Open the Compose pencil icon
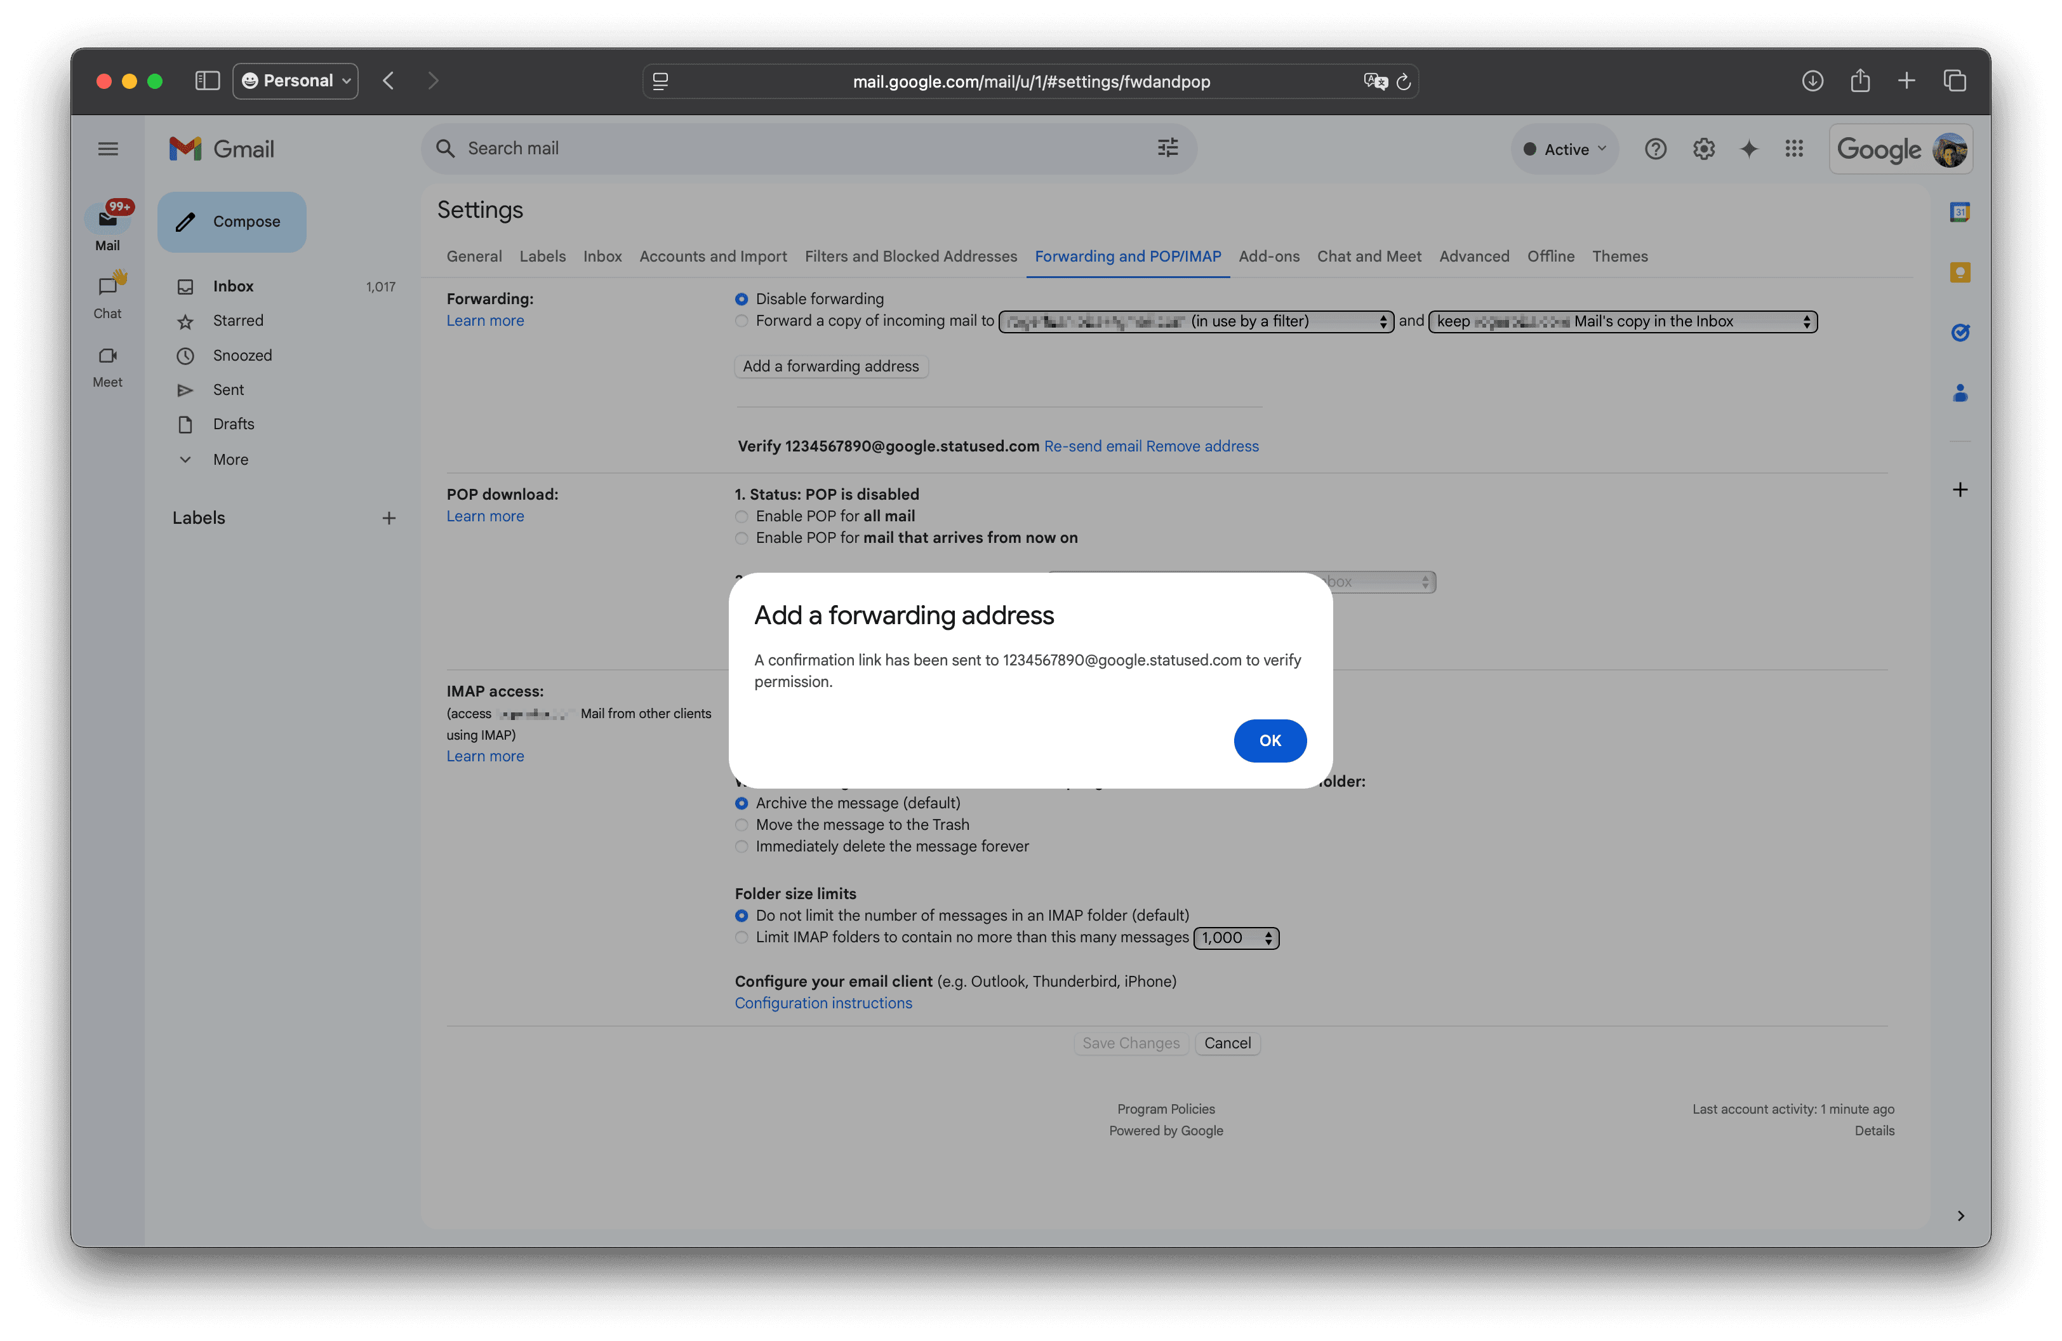Image resolution: width=2062 pixels, height=1341 pixels. coord(185,222)
